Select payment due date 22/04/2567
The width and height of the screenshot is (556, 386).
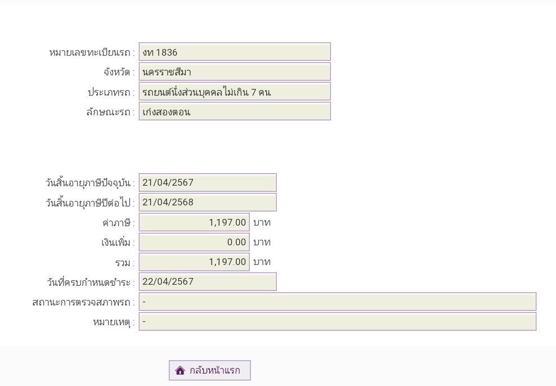pyautogui.click(x=208, y=282)
